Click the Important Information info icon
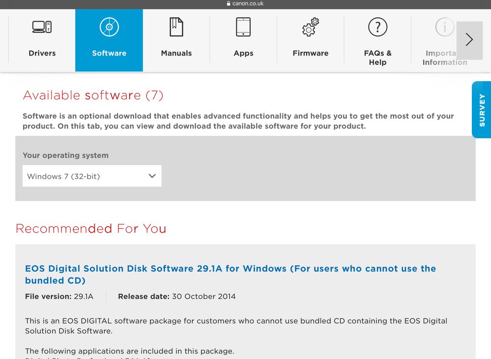 pyautogui.click(x=444, y=27)
